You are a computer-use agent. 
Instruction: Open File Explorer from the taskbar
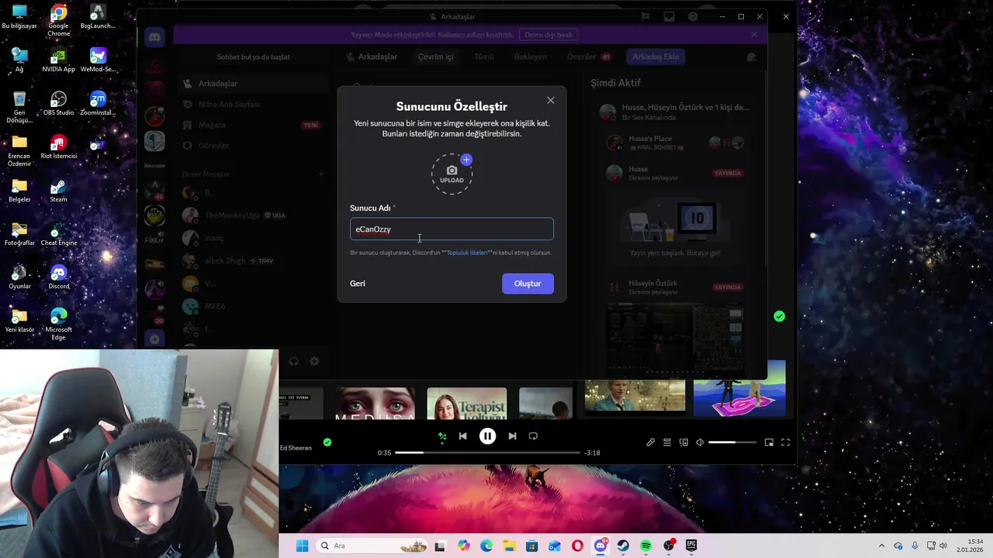coord(509,546)
